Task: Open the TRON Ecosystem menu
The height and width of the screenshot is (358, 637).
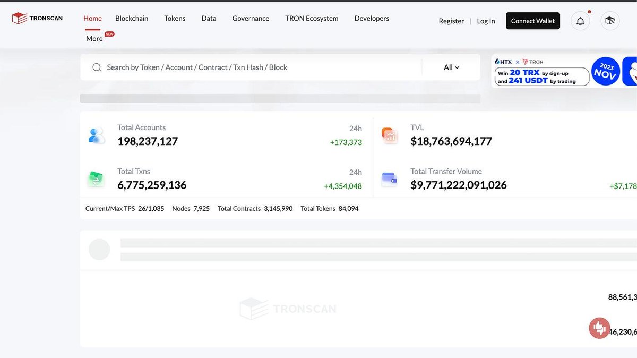Action: click(x=312, y=18)
